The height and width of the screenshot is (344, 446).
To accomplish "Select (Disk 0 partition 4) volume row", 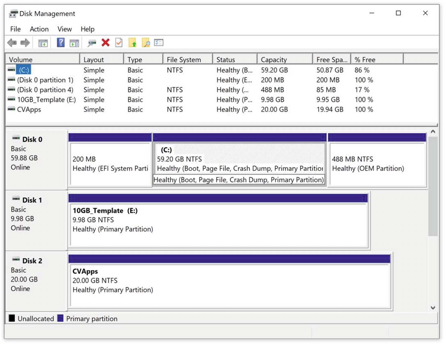I will pyautogui.click(x=45, y=90).
